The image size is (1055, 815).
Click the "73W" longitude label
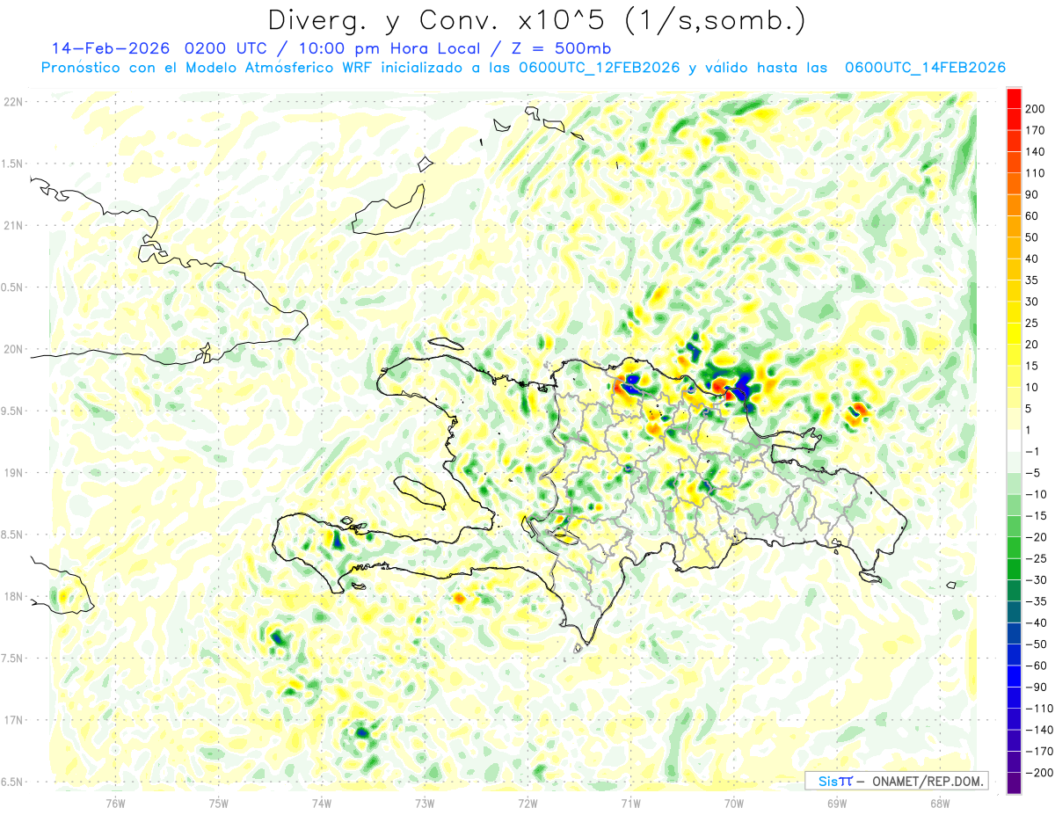(x=425, y=803)
